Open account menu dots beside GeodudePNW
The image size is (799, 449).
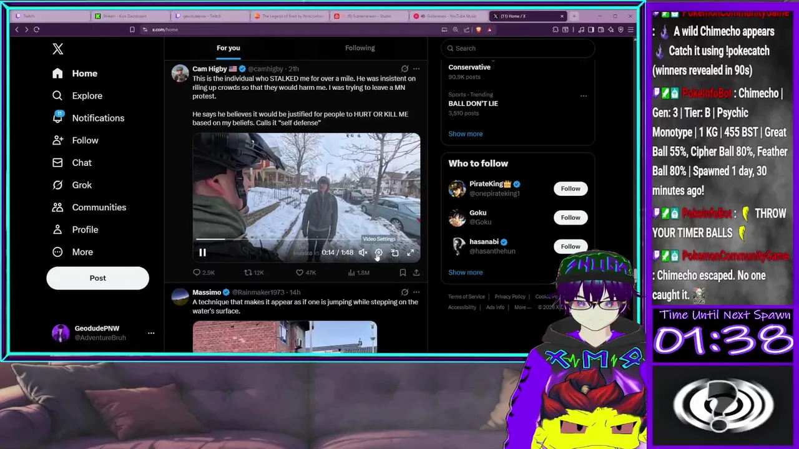pyautogui.click(x=151, y=333)
